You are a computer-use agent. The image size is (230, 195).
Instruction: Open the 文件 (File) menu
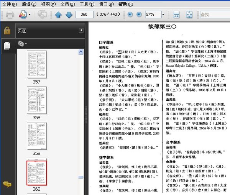(10, 4)
